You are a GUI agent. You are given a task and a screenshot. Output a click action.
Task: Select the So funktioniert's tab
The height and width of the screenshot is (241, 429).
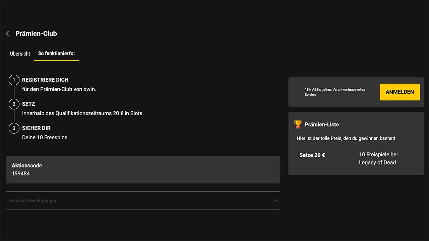coord(56,54)
